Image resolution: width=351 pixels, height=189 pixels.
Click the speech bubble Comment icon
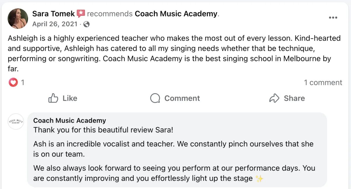[155, 98]
